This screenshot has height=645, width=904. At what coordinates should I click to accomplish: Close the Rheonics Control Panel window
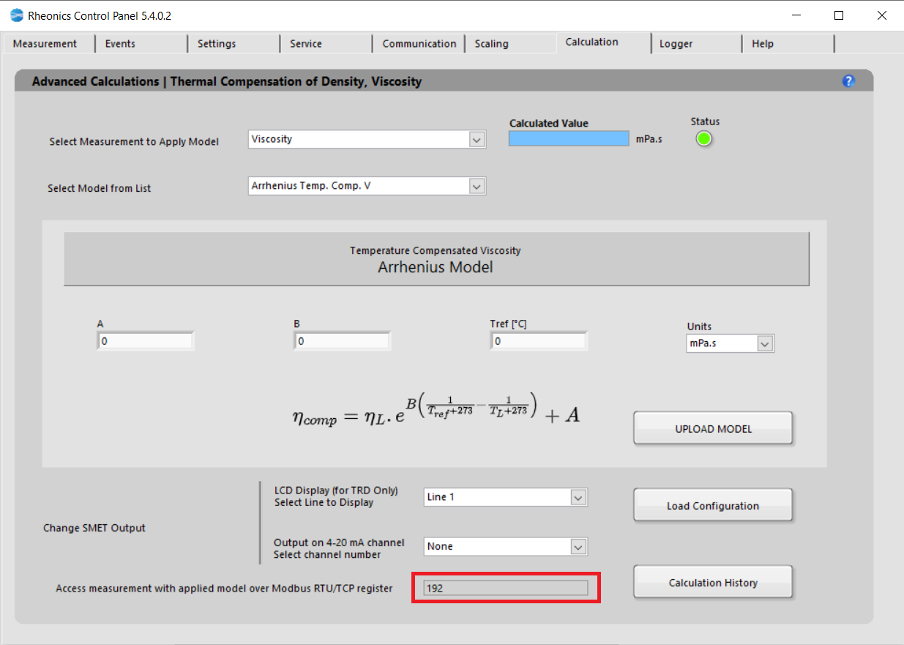click(x=882, y=15)
